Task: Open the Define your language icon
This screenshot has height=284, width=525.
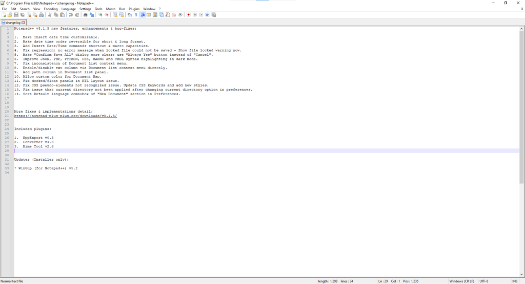Action: click(149, 15)
